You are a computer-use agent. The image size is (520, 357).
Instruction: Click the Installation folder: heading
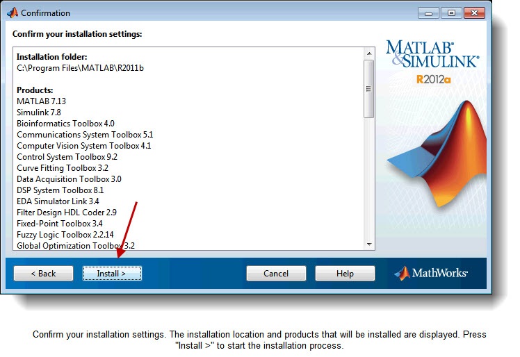pos(52,57)
